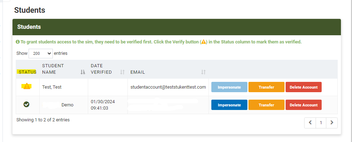Select page 1 in pagination
The width and height of the screenshot is (352, 142).
(x=321, y=122)
